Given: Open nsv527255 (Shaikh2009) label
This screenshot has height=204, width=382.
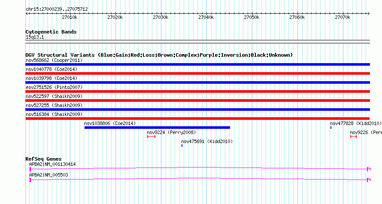Looking at the screenshot, I should (x=54, y=105).
